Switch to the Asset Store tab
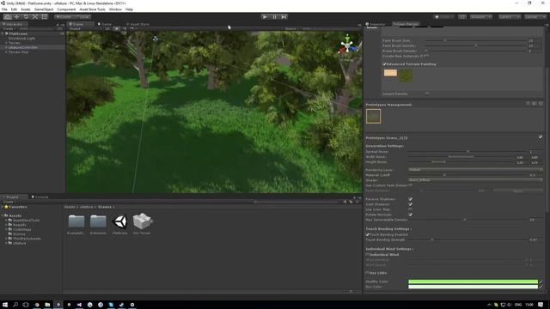 137,24
